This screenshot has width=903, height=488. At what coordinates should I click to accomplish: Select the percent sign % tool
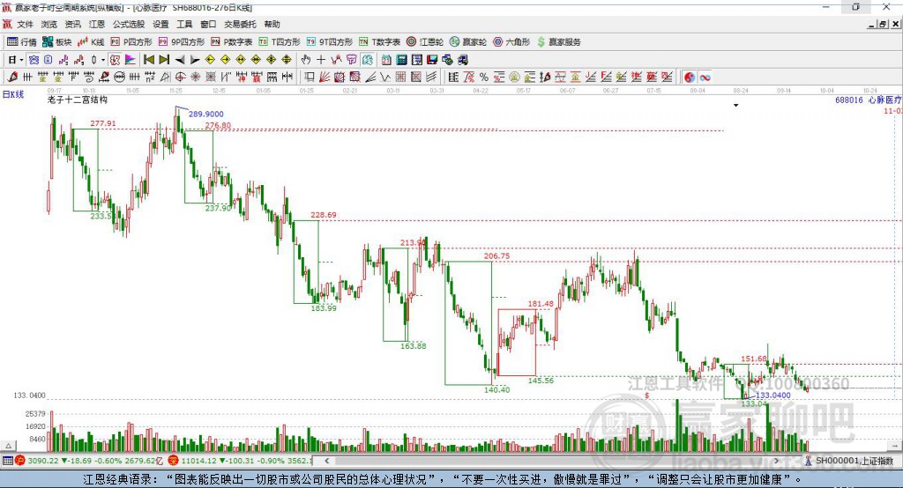pyautogui.click(x=484, y=78)
